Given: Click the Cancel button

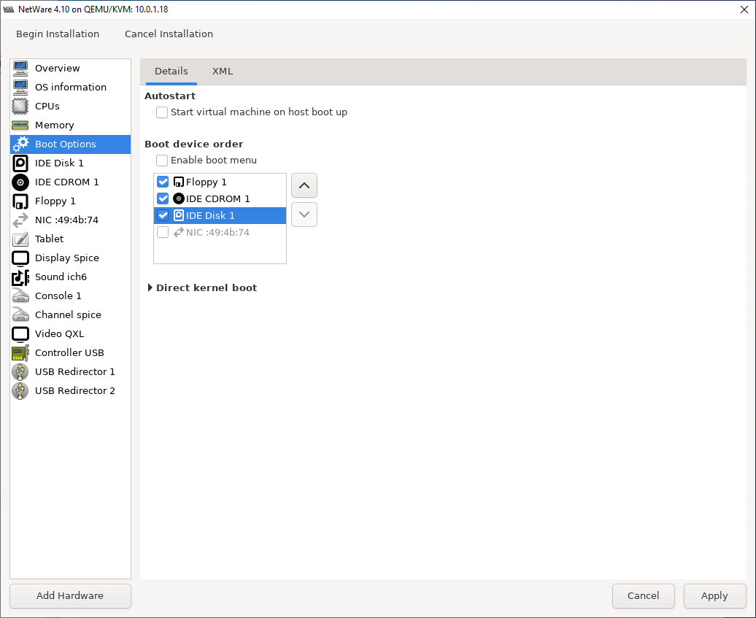Looking at the screenshot, I should click(643, 596).
